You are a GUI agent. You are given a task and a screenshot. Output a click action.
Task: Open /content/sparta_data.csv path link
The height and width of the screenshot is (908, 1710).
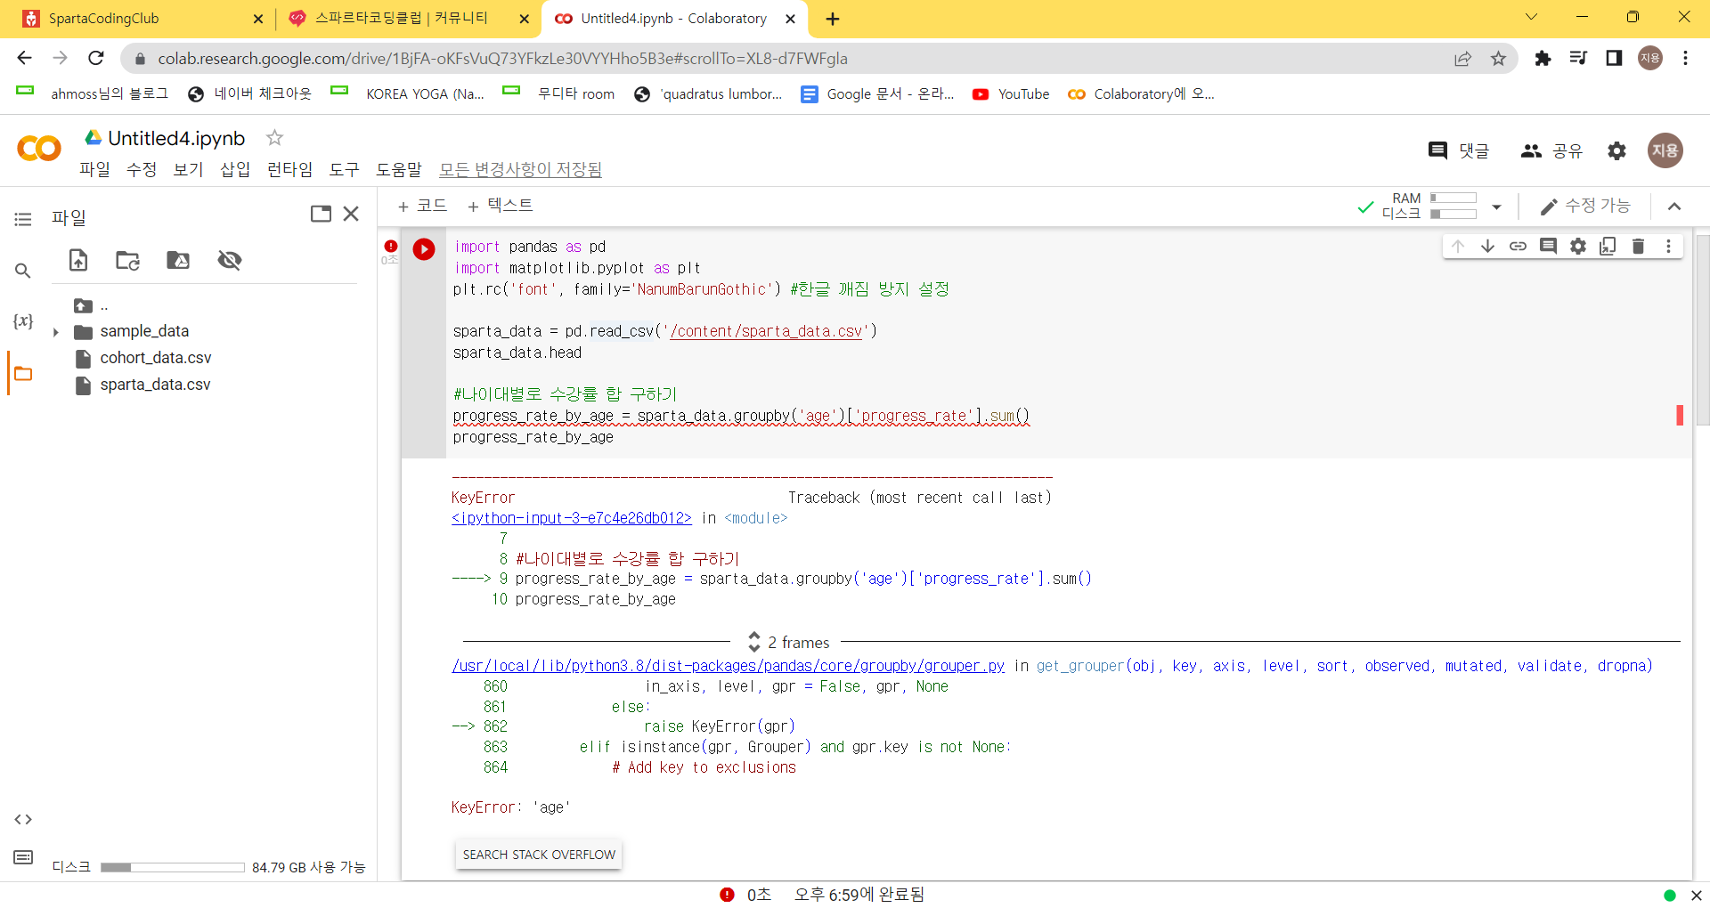pyautogui.click(x=766, y=331)
